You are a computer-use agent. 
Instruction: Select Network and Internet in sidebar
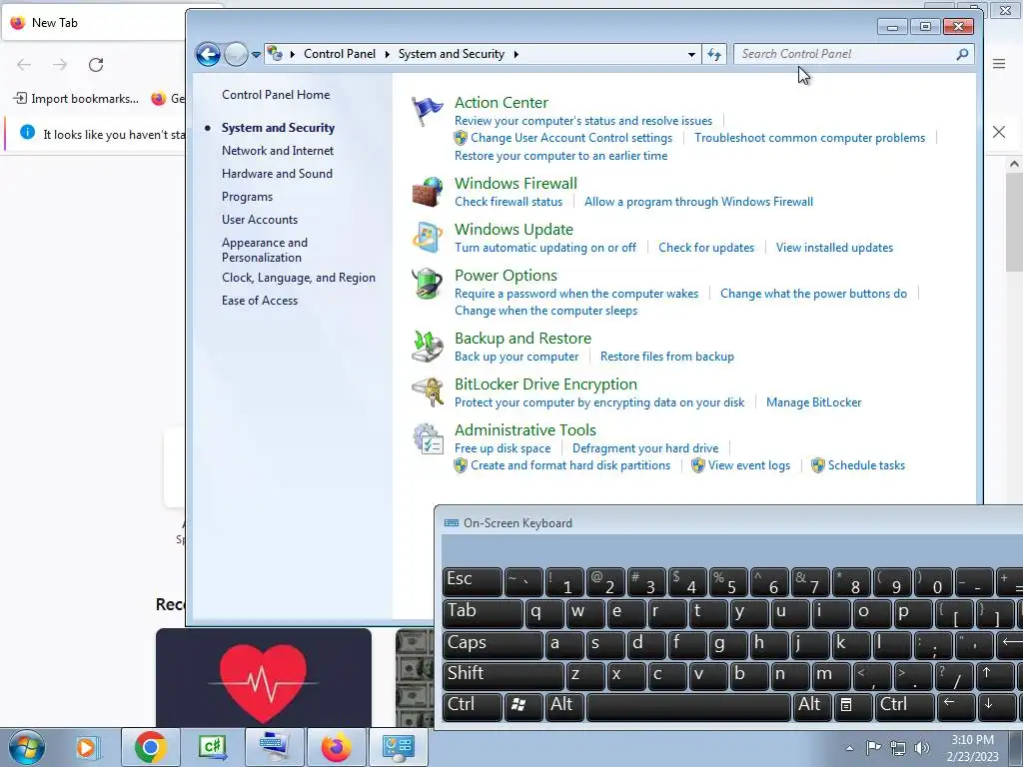click(278, 151)
